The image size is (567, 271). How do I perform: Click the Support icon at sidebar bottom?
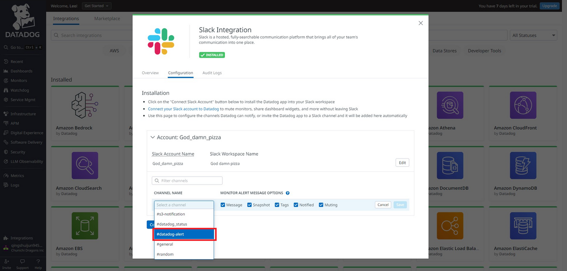click(x=22, y=264)
